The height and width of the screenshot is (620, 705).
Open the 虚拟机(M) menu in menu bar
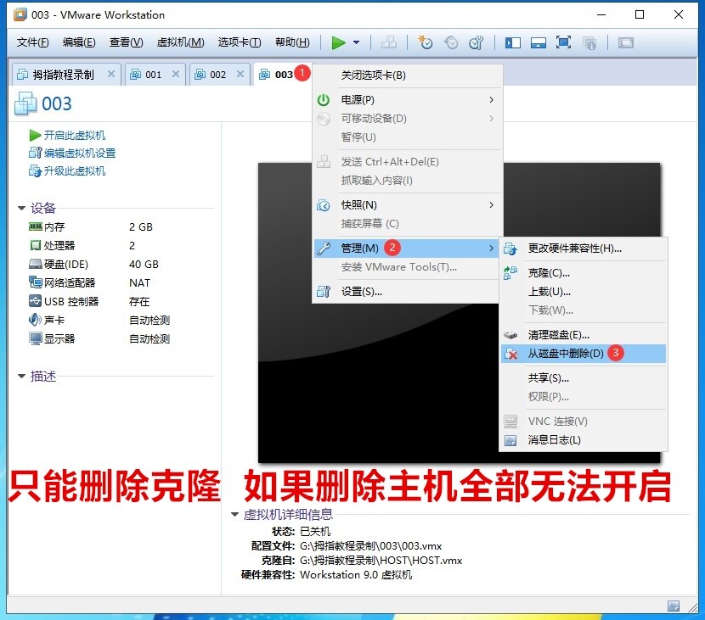click(180, 42)
